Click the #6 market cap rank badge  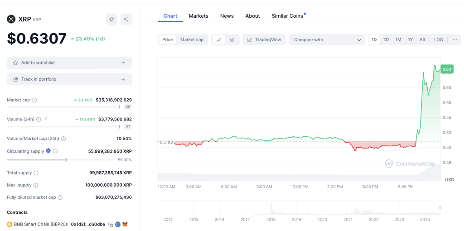tap(128, 107)
